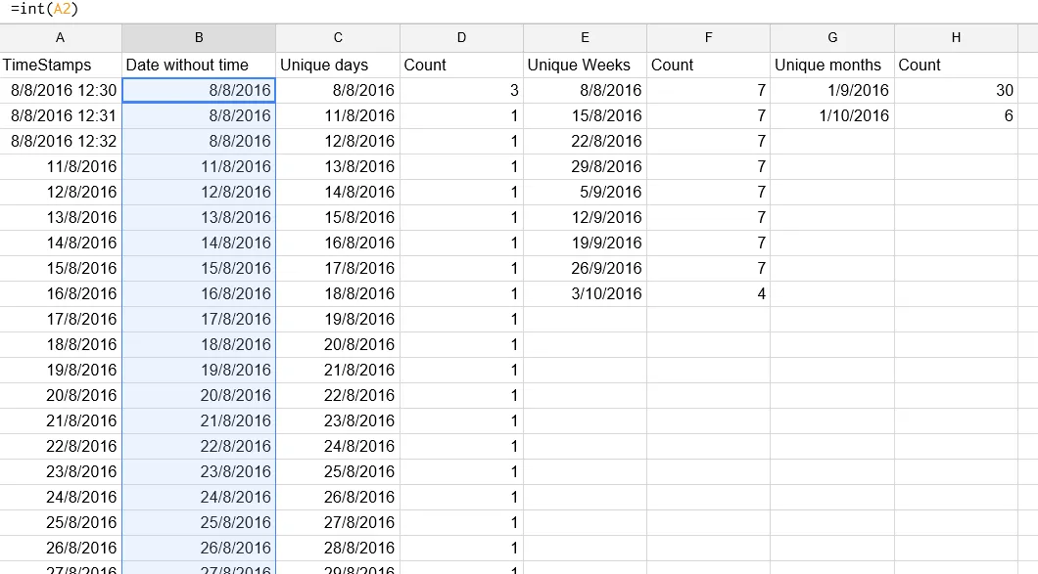Select column A header

[61, 38]
